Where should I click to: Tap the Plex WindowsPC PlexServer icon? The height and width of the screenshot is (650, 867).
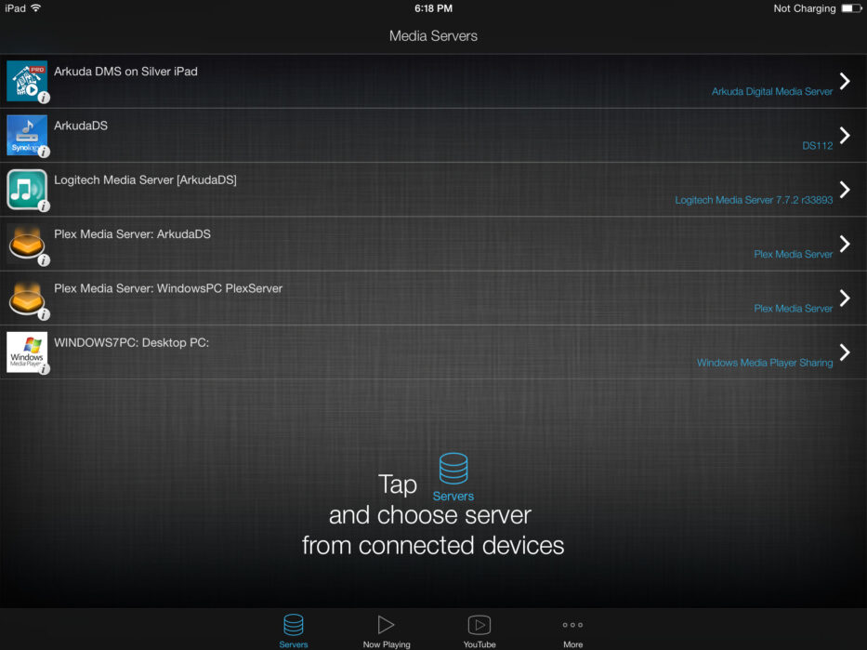27,298
